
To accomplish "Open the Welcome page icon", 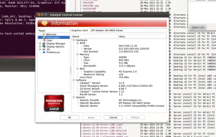I will coord(44,34).
